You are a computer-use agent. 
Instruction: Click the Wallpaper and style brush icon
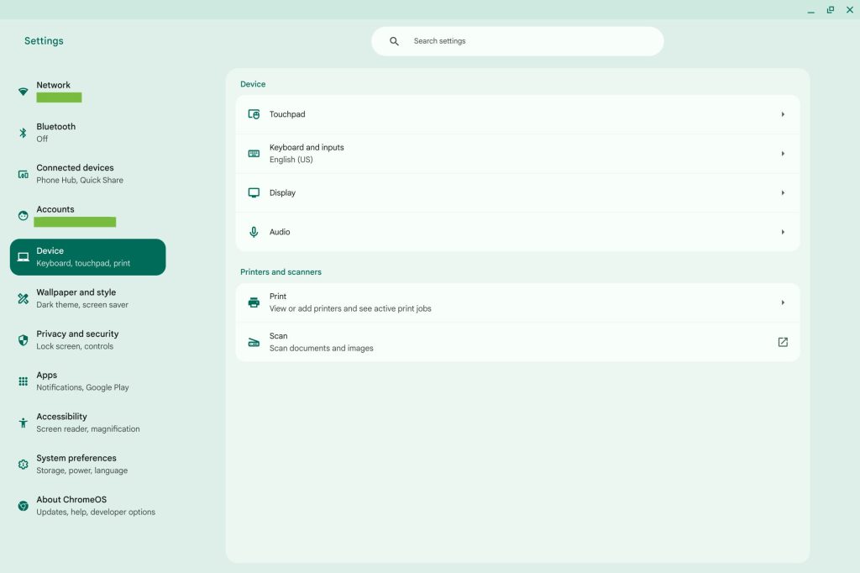[24, 298]
